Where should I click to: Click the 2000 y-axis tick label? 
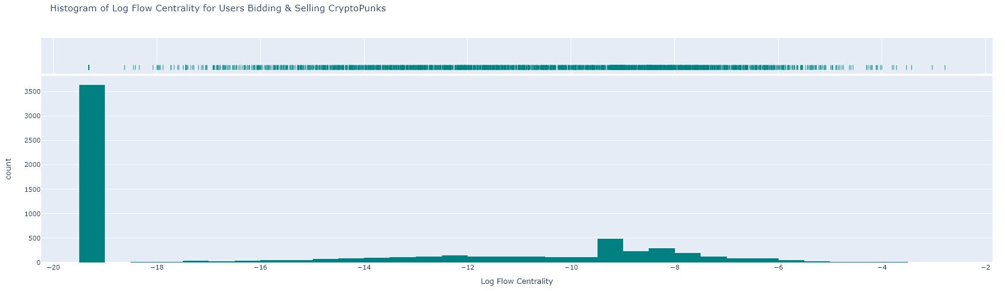pos(33,165)
